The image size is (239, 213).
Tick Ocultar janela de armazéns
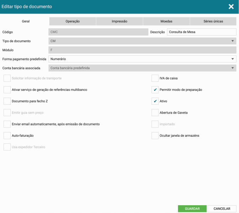155,136
